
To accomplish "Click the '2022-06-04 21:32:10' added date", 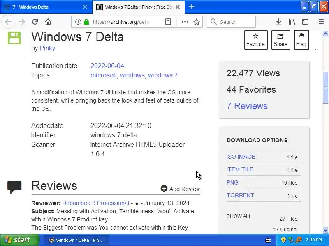I will [121, 125].
